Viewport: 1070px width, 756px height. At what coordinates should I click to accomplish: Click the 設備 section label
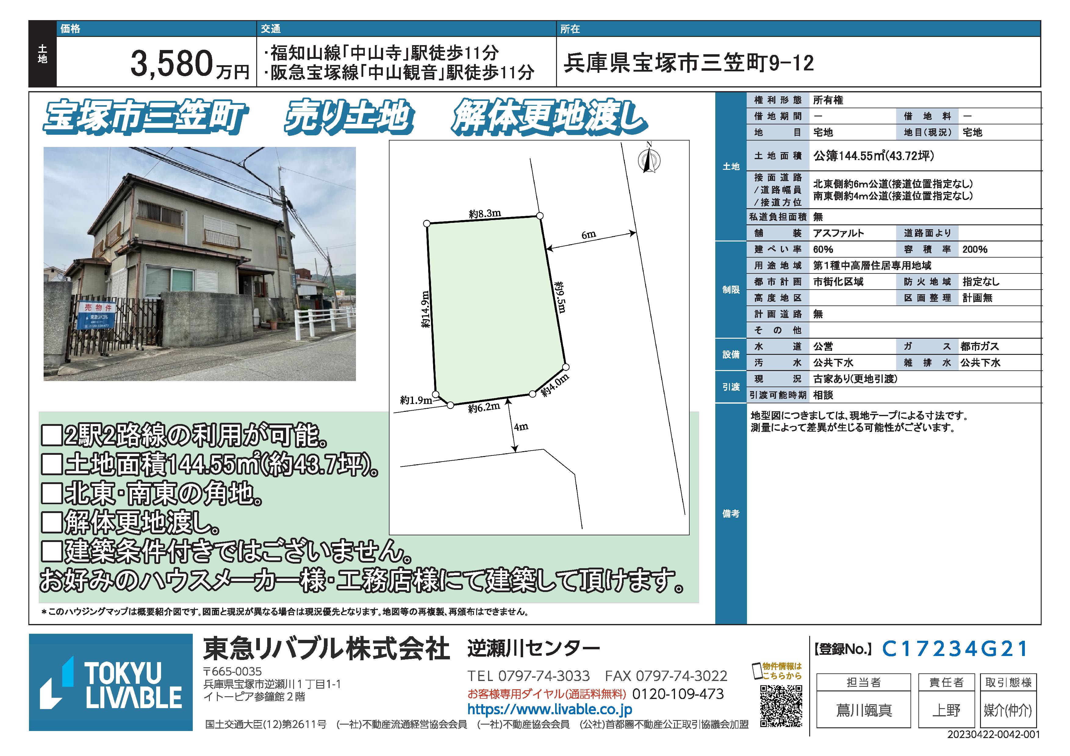731,355
